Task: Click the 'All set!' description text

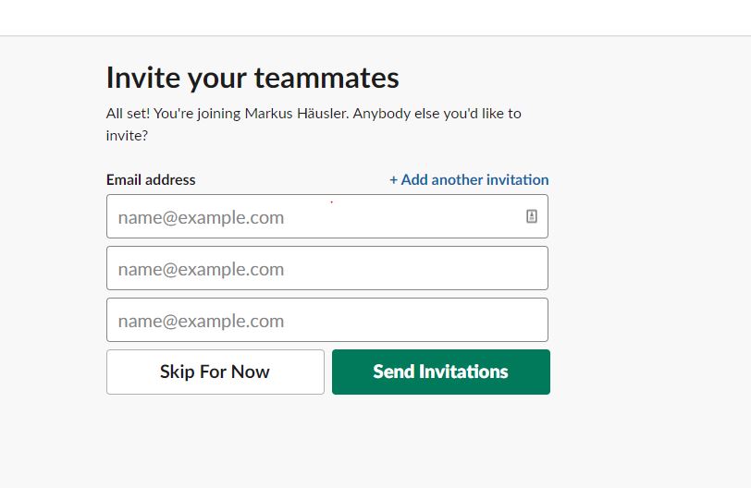Action: [x=128, y=114]
